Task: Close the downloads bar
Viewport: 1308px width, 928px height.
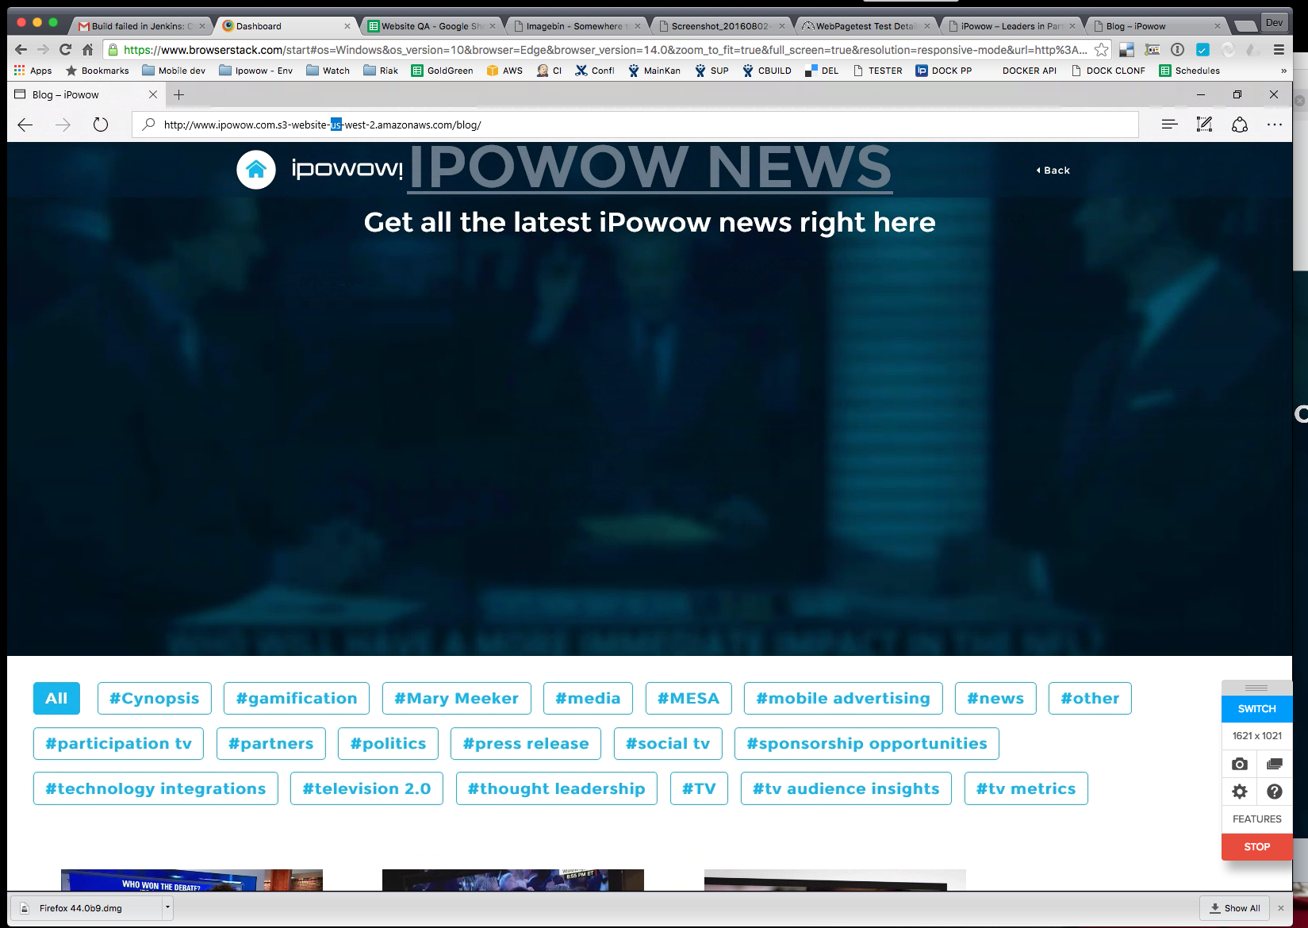Action: 1280,908
